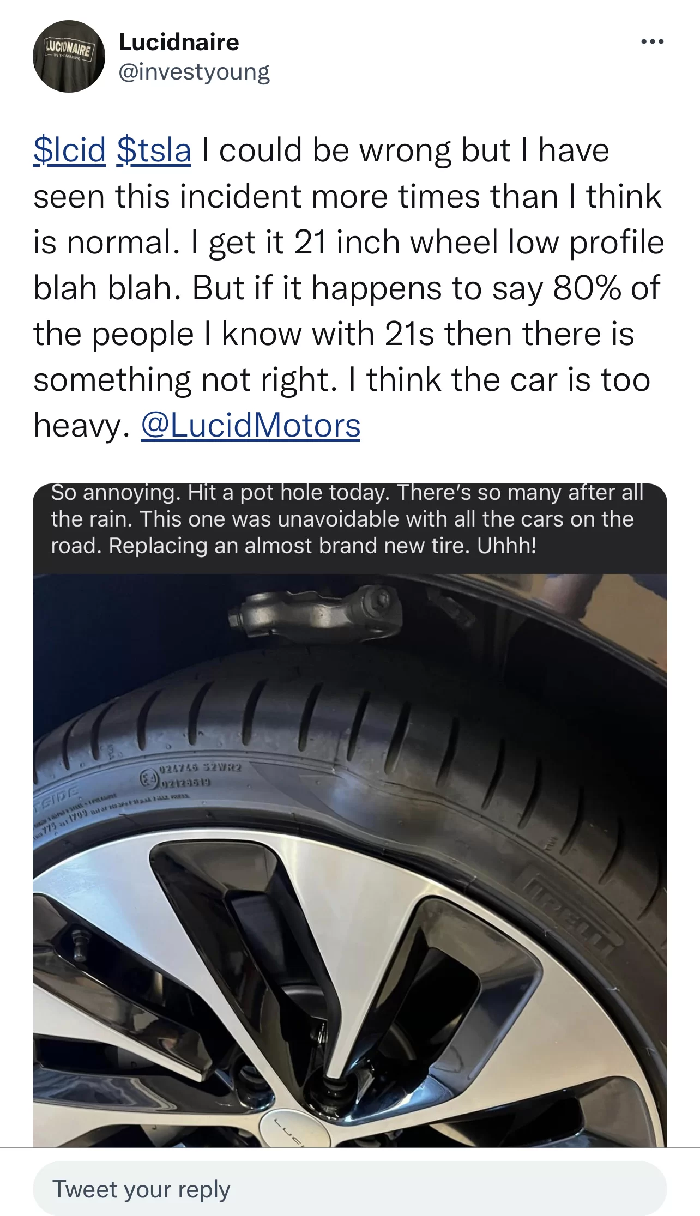Click the @investyoung handle
Screen dimensions: 700x1216
[194, 72]
